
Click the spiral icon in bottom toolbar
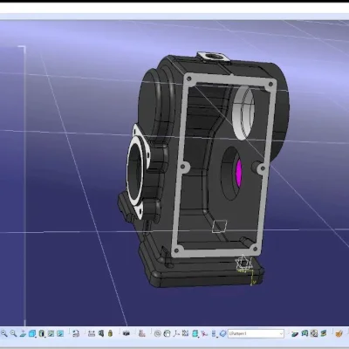tap(157, 333)
